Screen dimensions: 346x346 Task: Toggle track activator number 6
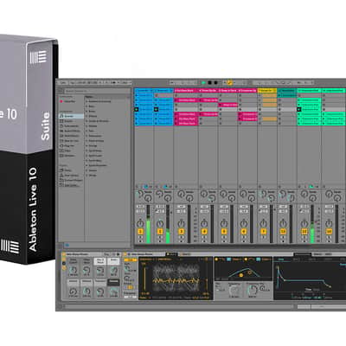[x=244, y=232]
